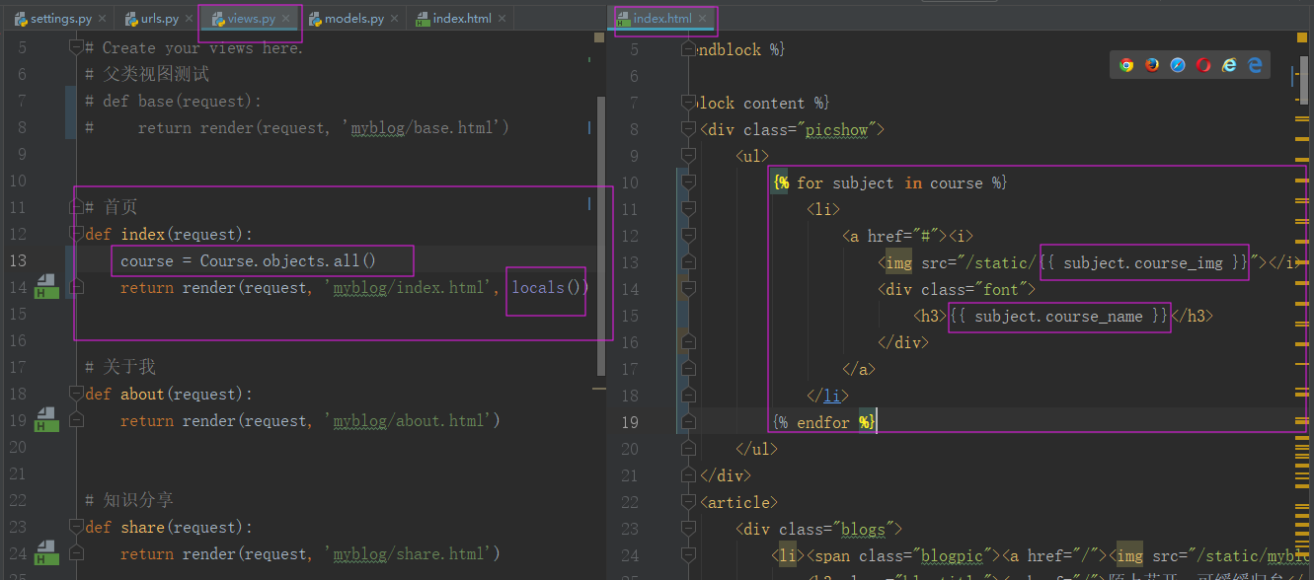Screen dimensions: 1314x580
Task: Collapse the def index function fold marker
Action: tap(76, 234)
